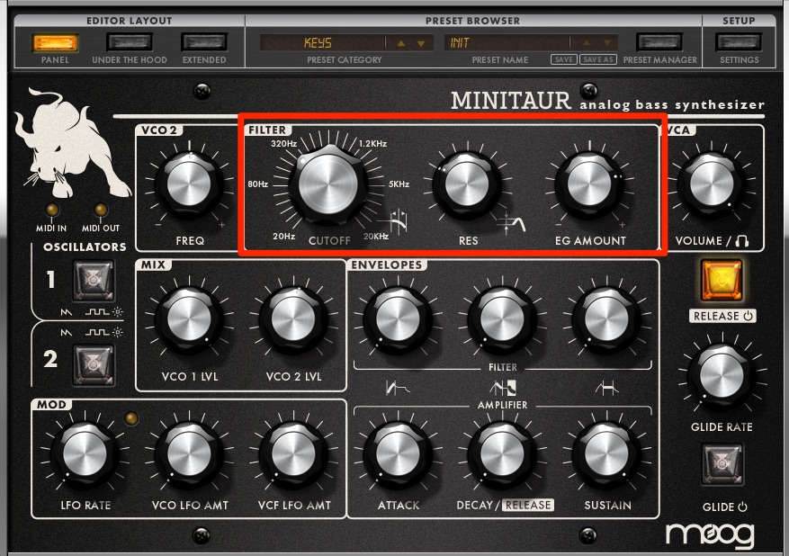Viewport: 789px width, 556px height.
Task: Click the amplifier SUSTAIN knob
Action: tap(606, 453)
